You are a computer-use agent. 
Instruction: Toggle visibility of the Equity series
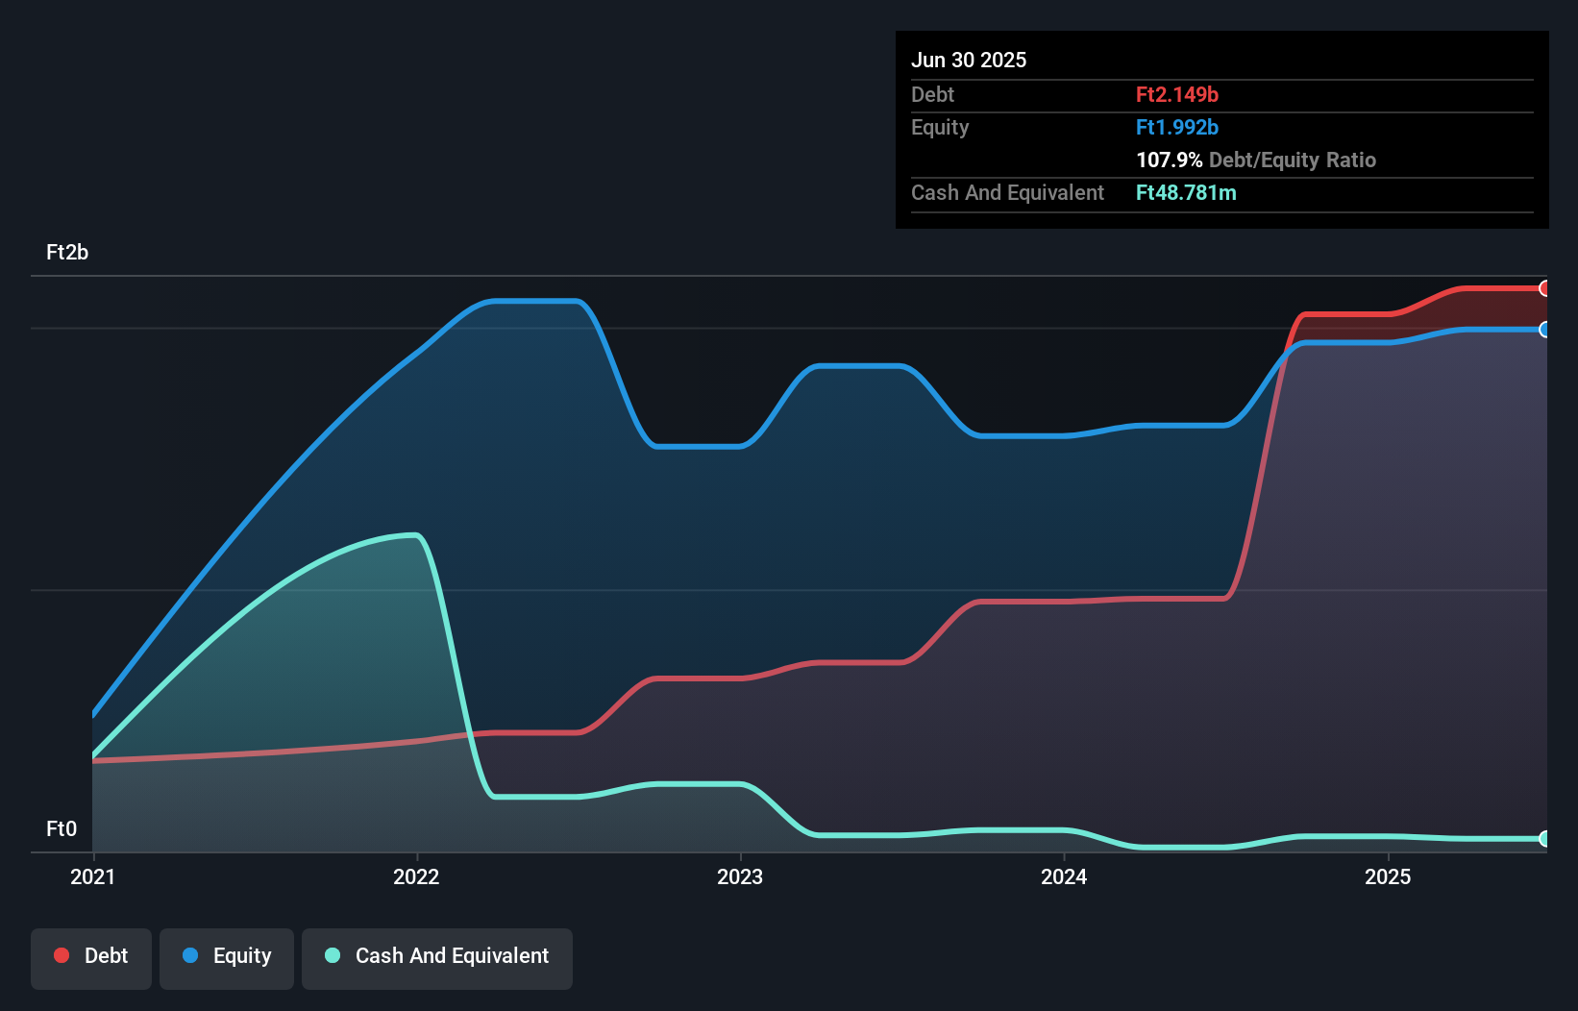[x=226, y=955]
